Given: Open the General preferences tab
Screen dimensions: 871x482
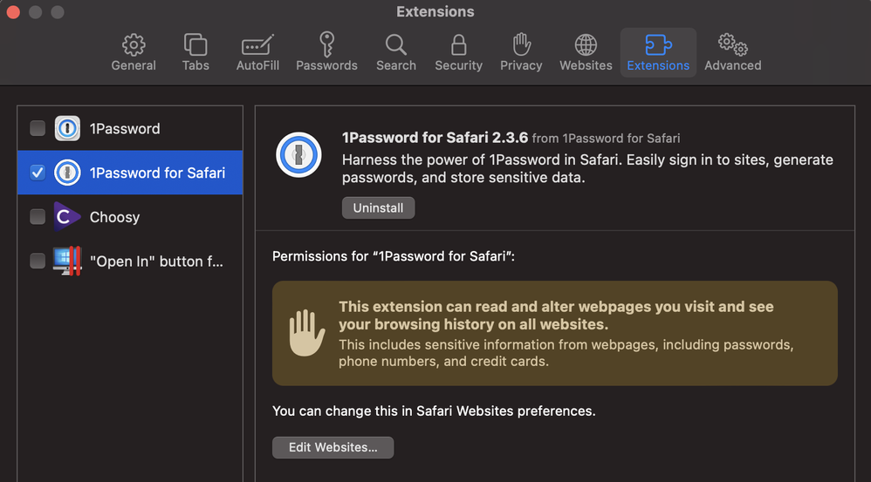Looking at the screenshot, I should (x=134, y=52).
